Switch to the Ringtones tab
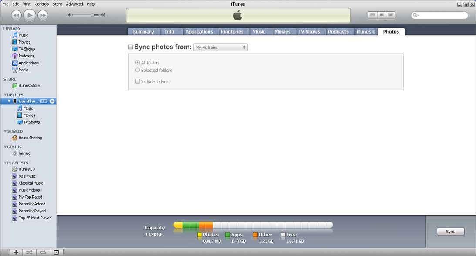The image size is (476, 256). point(232,31)
